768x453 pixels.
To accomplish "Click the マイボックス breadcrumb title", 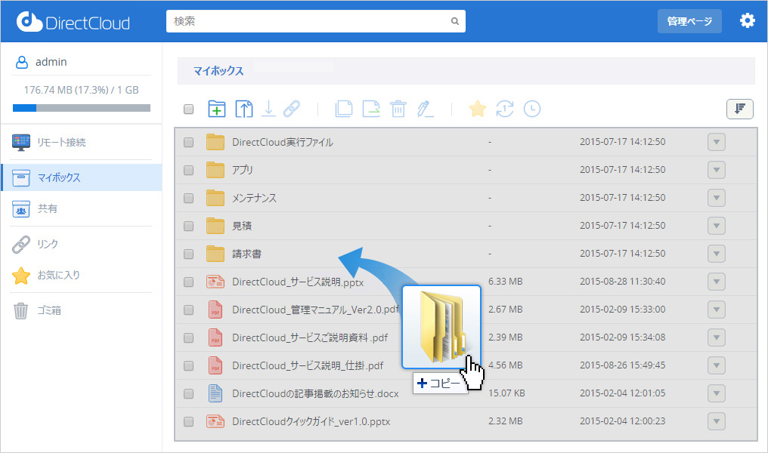I will coord(218,71).
